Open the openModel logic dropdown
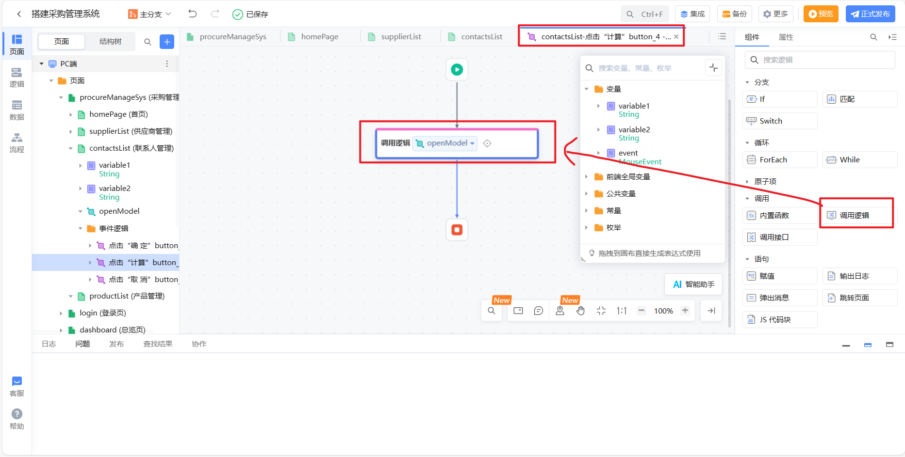The image size is (905, 457). coord(445,143)
